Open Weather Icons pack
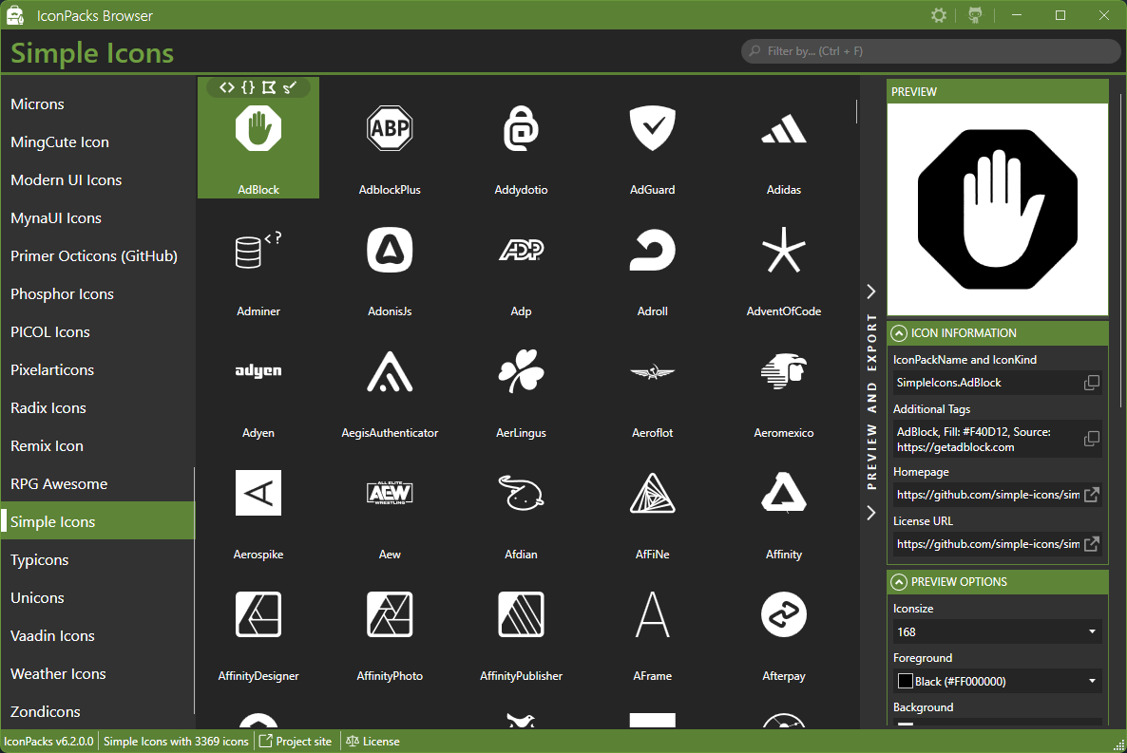Image resolution: width=1127 pixels, height=753 pixels. pos(97,674)
